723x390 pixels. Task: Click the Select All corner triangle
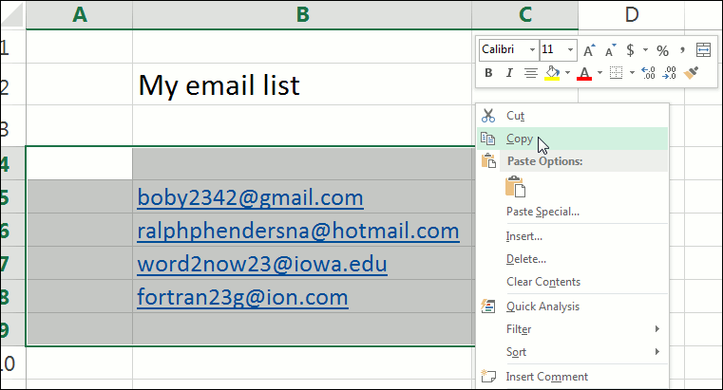(13, 15)
